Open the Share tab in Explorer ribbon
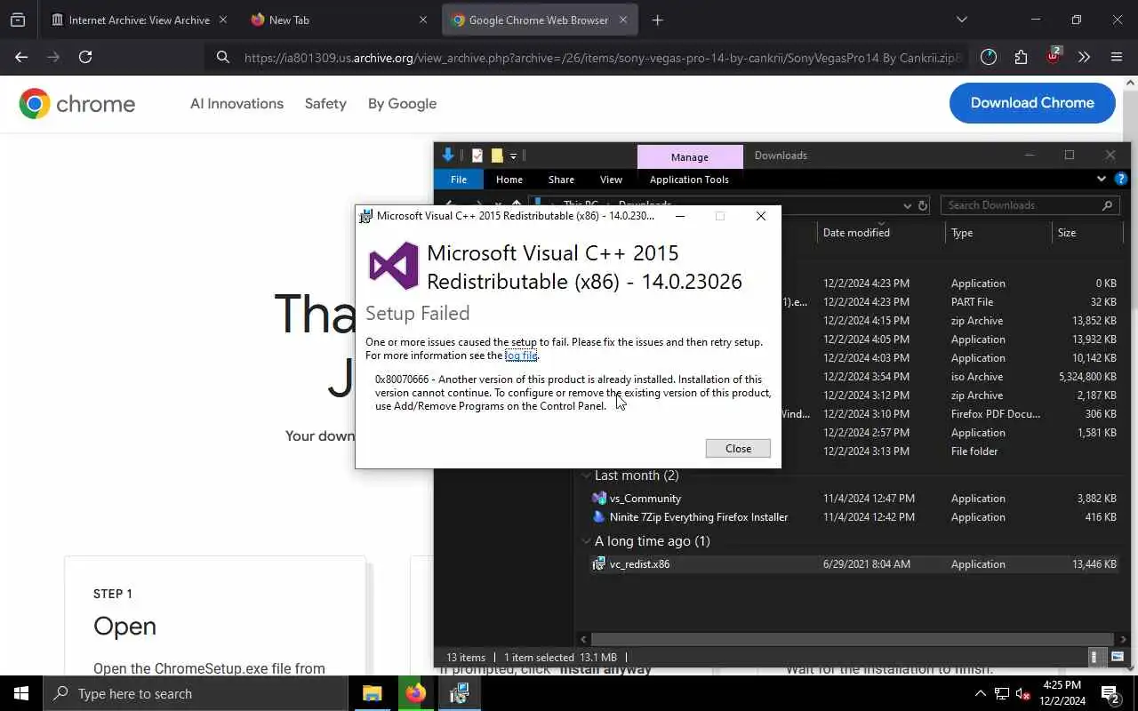 (x=561, y=180)
